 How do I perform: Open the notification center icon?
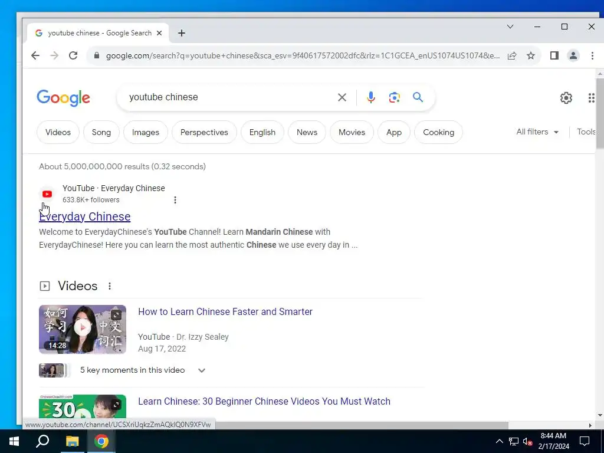tap(585, 441)
